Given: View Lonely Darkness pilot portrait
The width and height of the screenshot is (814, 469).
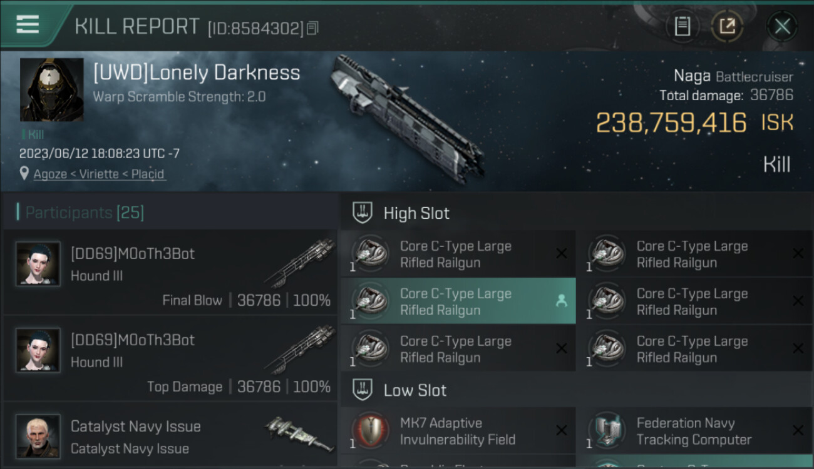Looking at the screenshot, I should (x=51, y=89).
